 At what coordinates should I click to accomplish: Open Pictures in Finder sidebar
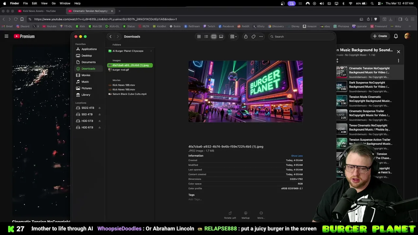click(87, 88)
